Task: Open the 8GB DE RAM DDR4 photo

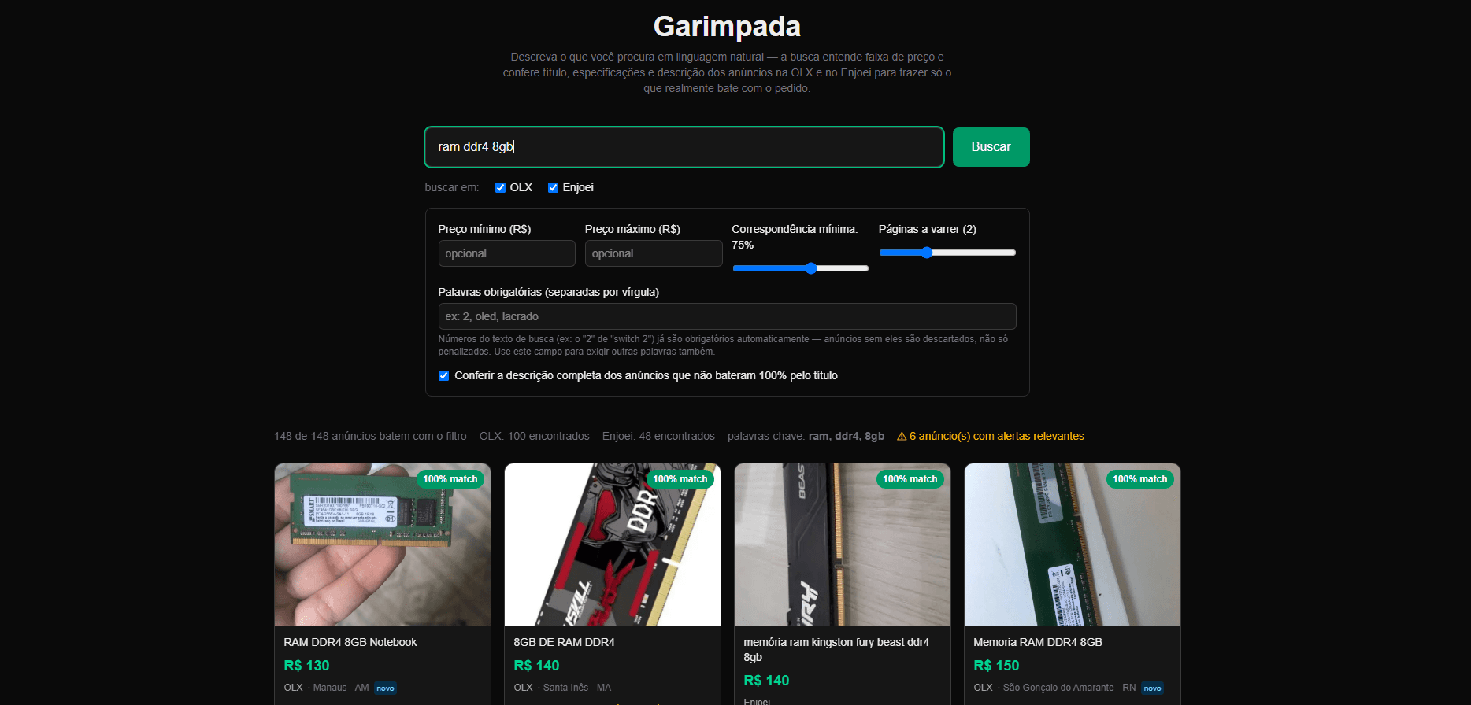Action: [613, 544]
